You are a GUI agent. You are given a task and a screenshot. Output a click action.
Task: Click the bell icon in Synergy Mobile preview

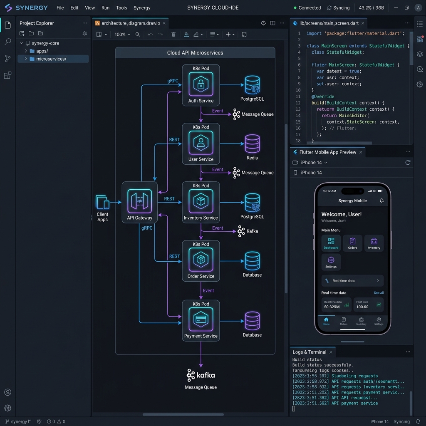382,201
